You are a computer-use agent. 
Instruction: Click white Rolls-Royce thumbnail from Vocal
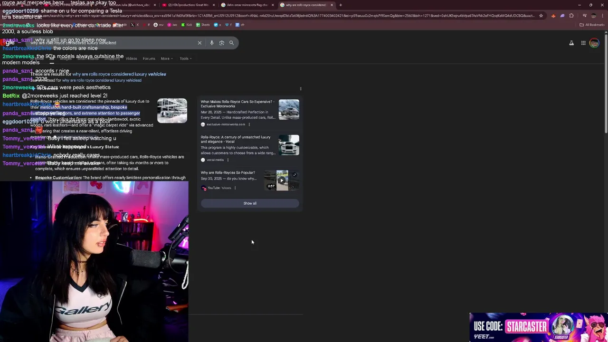click(289, 145)
